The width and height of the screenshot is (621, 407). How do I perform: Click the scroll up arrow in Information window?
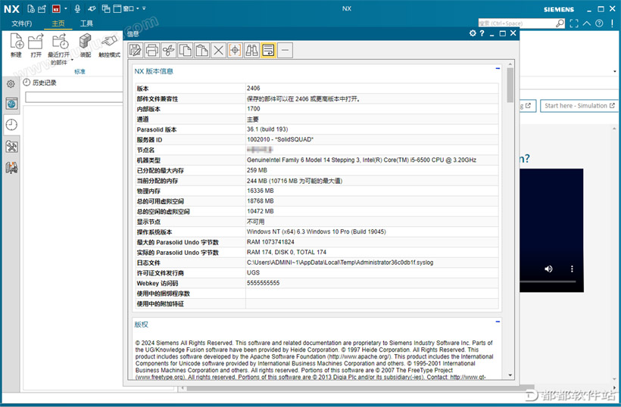(510, 64)
